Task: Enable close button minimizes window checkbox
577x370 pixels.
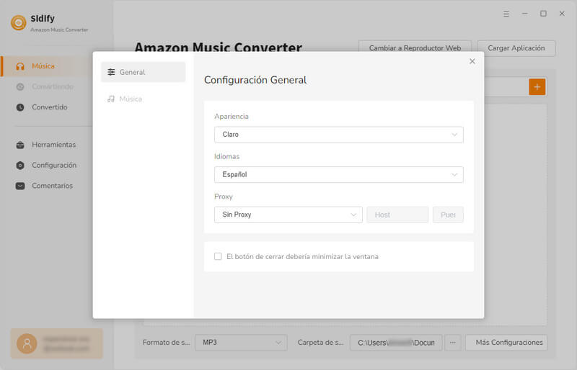Action: tap(218, 256)
